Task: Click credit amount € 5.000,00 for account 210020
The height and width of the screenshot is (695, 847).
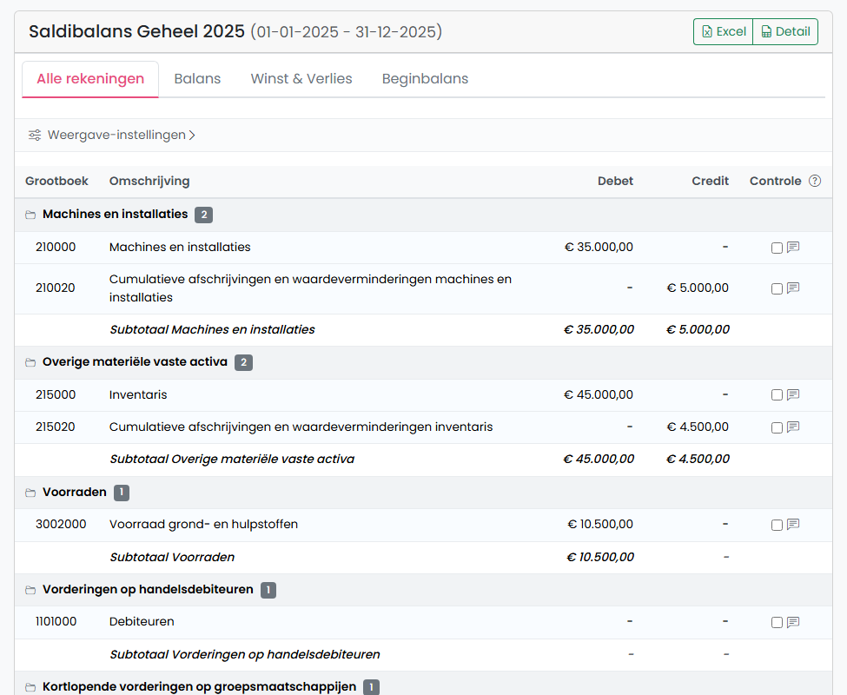Action: point(698,288)
